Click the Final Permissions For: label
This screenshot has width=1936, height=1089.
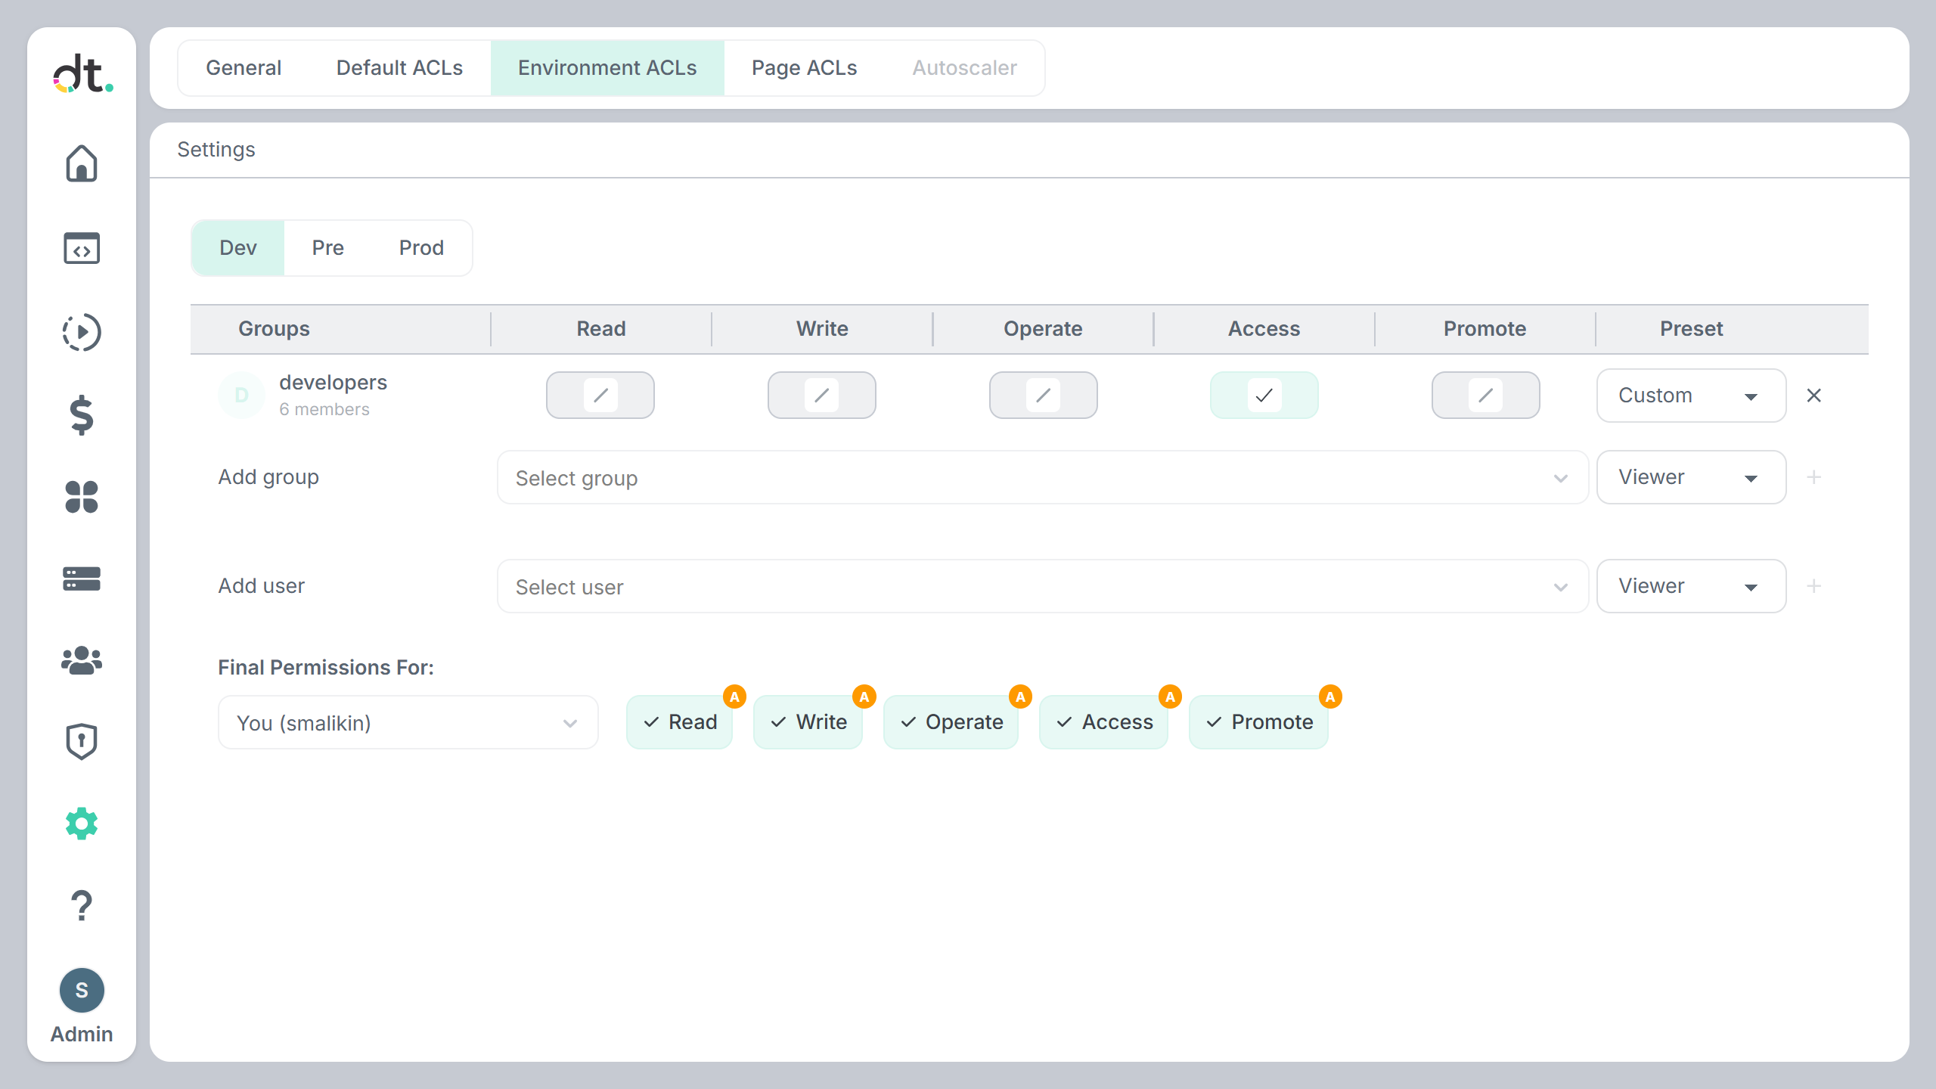(x=326, y=668)
